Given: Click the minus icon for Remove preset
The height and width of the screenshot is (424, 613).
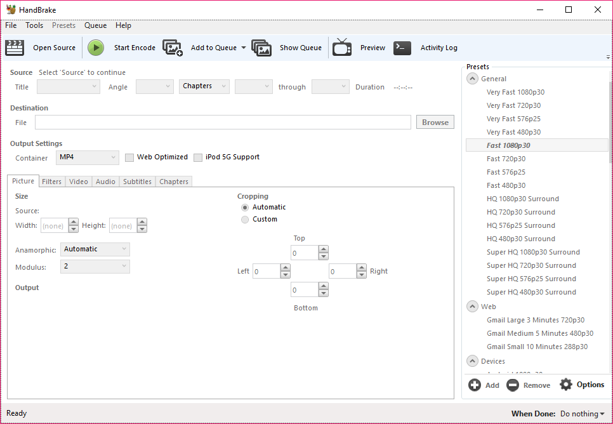Looking at the screenshot, I should pos(513,385).
